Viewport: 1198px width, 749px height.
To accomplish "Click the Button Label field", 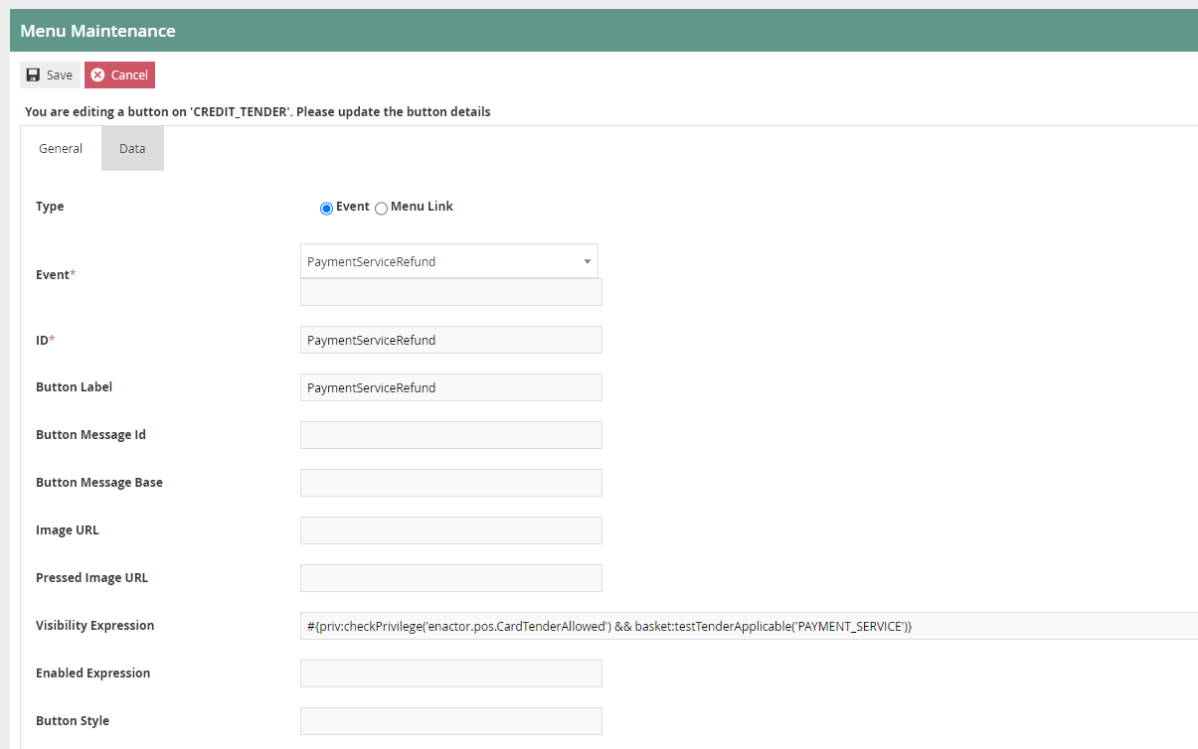I will 450,386.
